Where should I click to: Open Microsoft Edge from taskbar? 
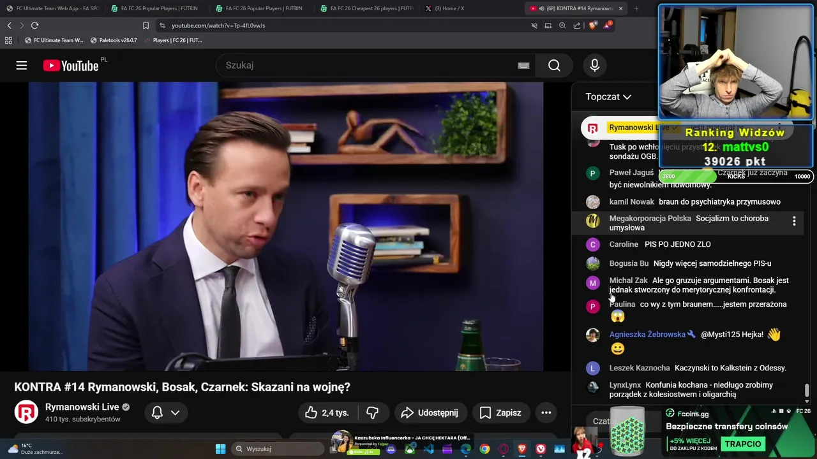pos(466,449)
